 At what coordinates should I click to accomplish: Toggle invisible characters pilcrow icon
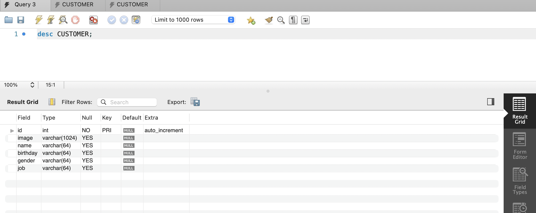pos(293,20)
